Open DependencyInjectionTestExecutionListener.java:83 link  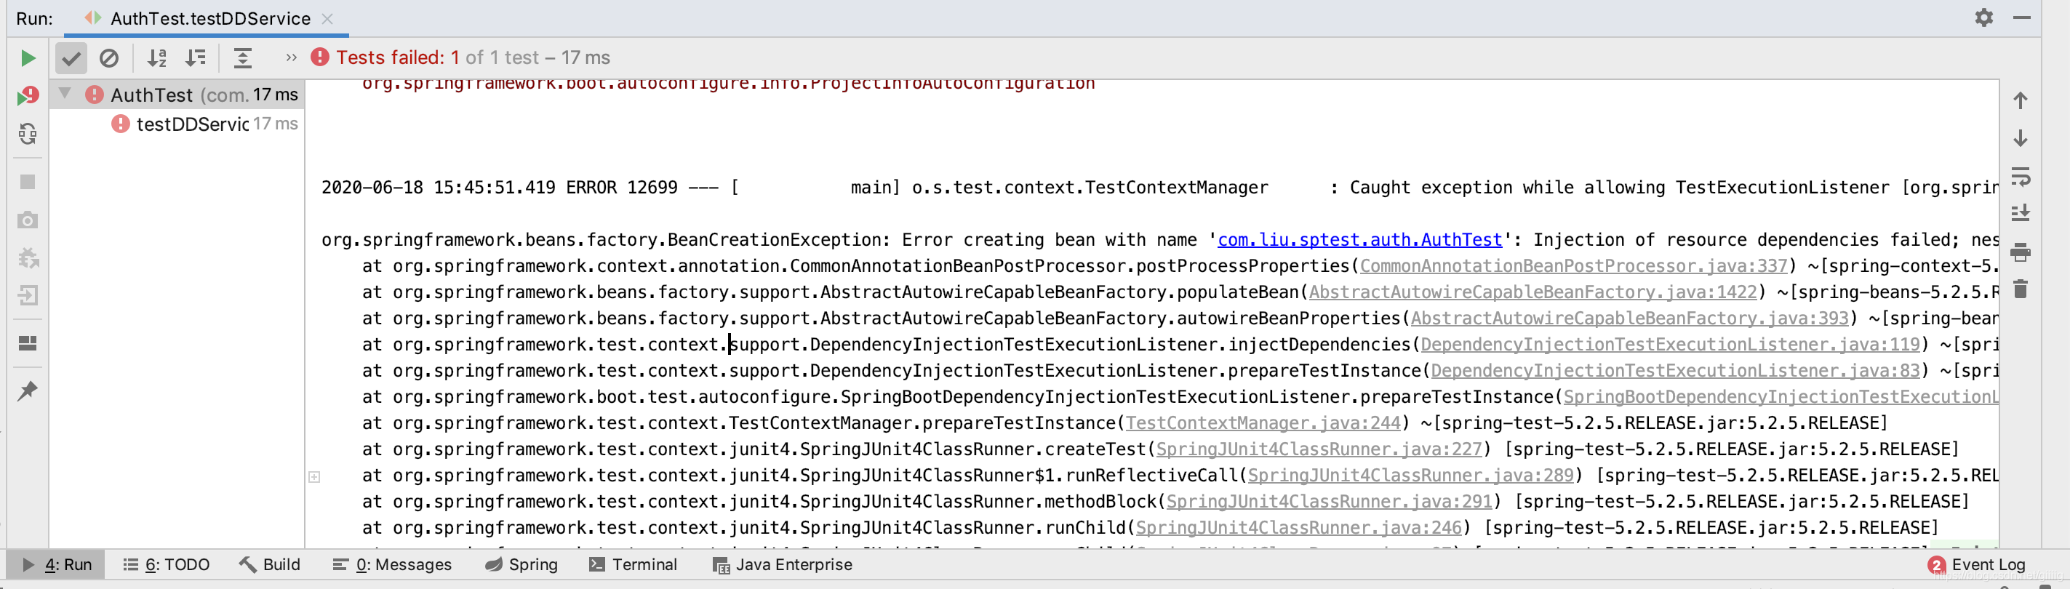[x=1674, y=370]
